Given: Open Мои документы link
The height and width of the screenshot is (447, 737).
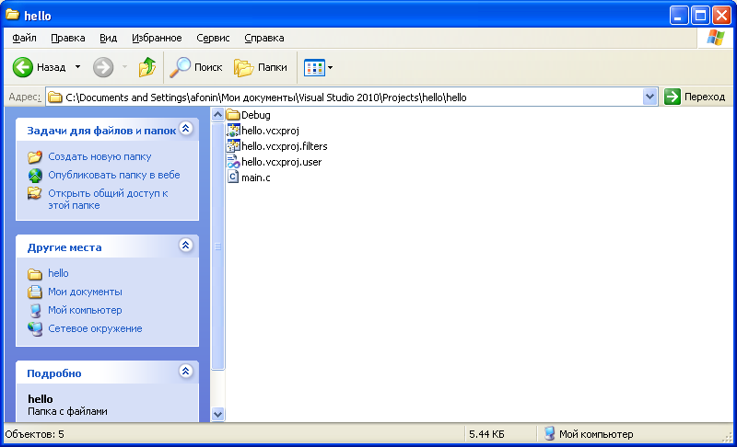Looking at the screenshot, I should coord(85,292).
